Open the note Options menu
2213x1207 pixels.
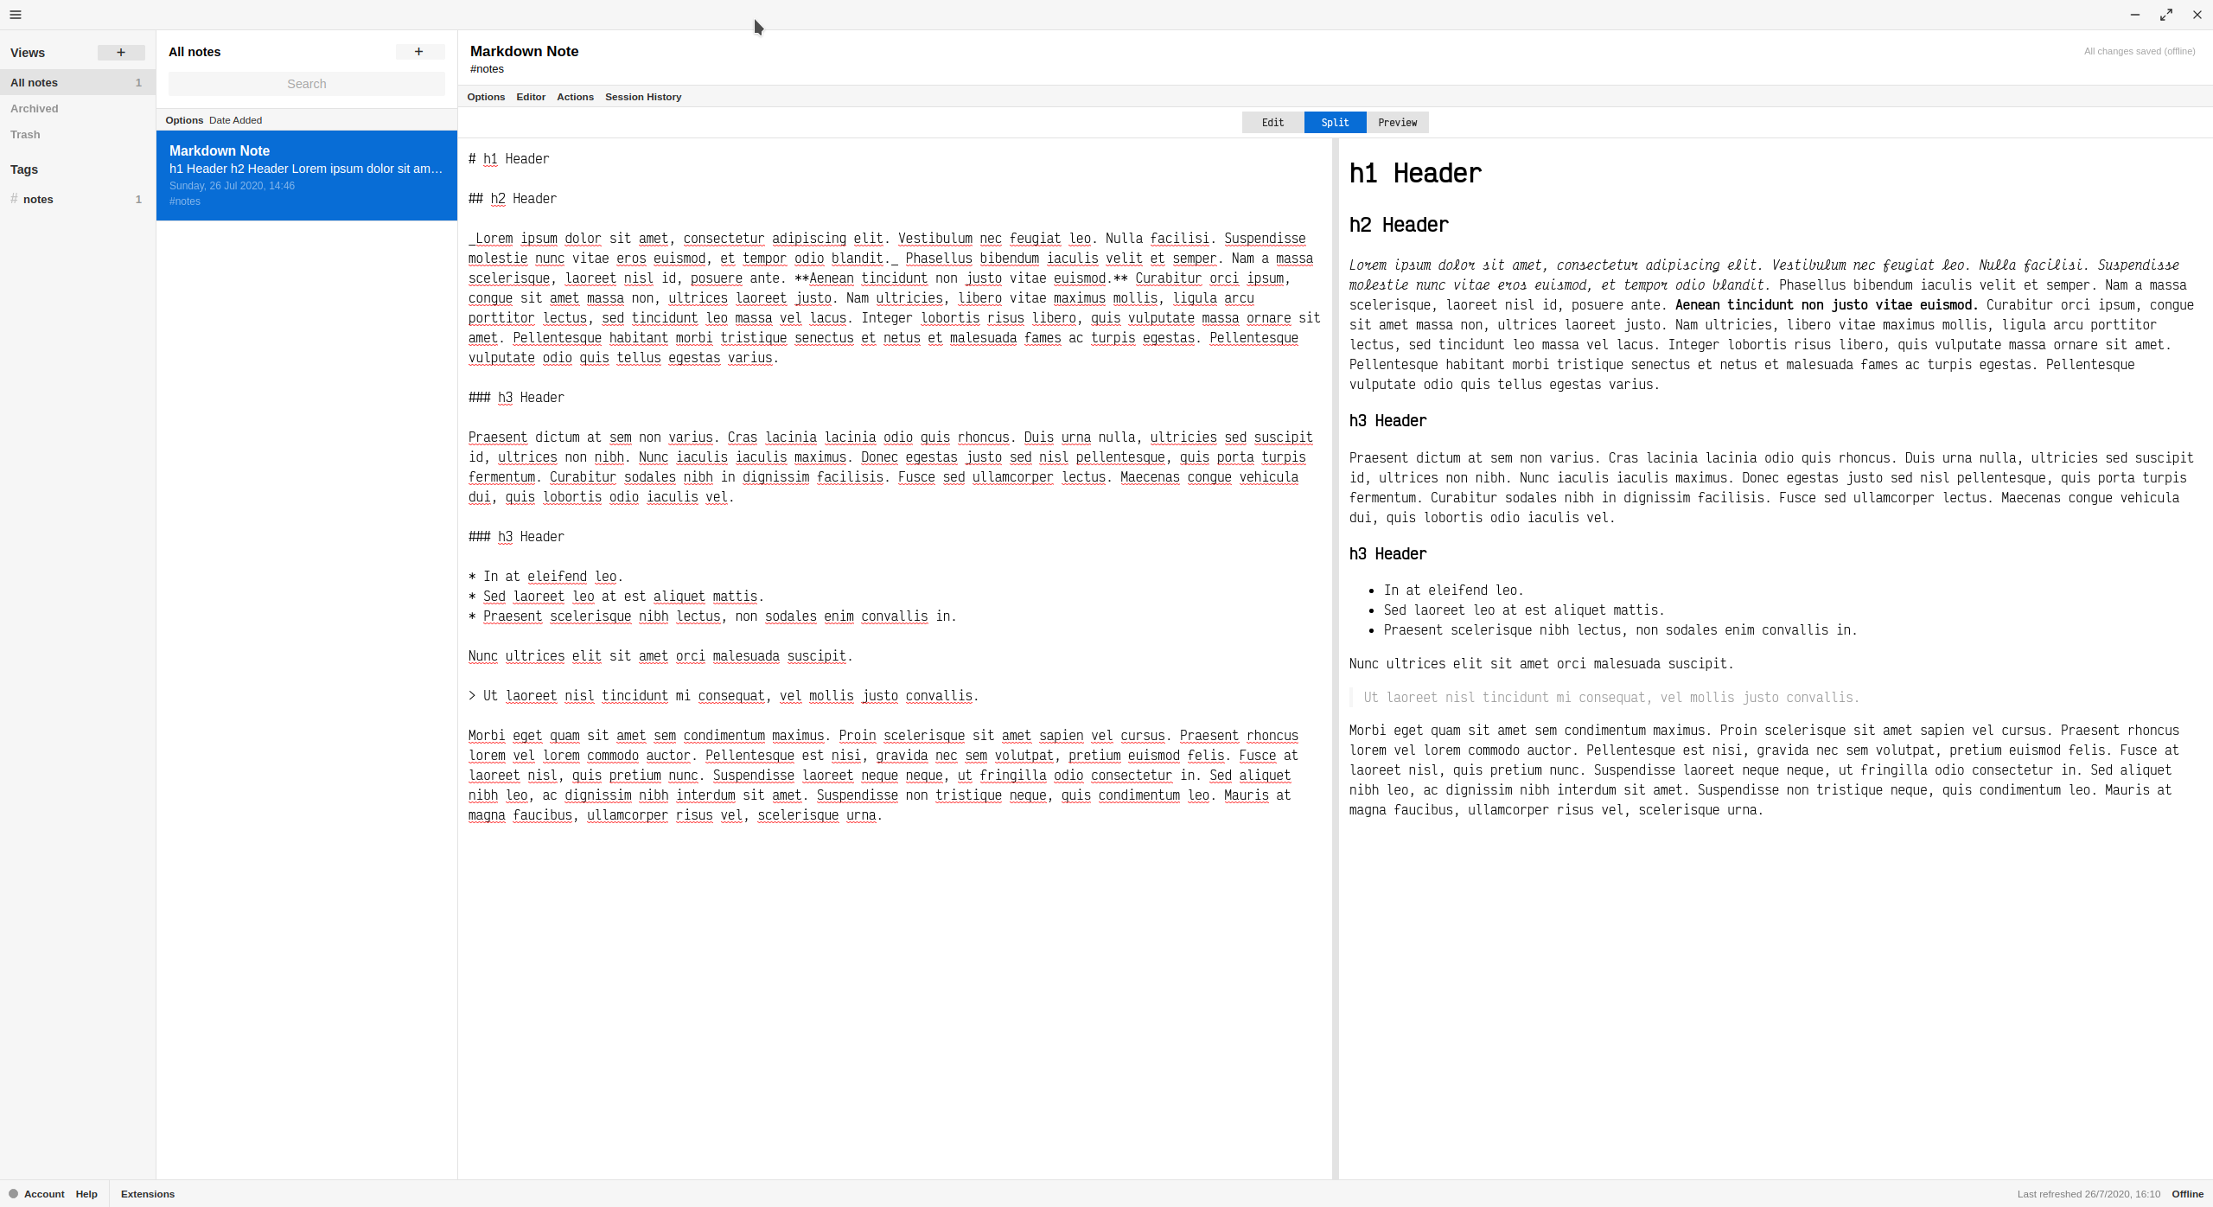tap(486, 97)
